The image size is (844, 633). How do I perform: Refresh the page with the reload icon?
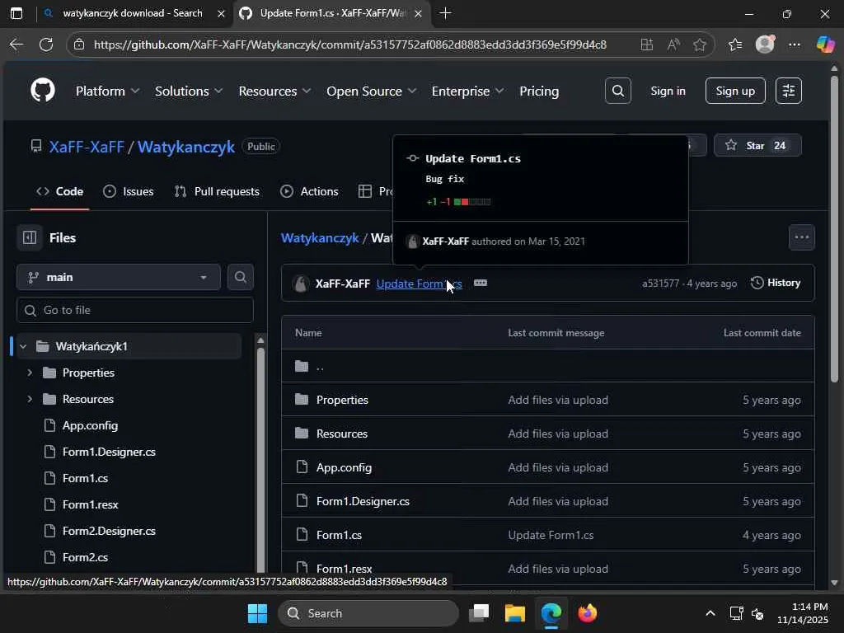(x=46, y=45)
